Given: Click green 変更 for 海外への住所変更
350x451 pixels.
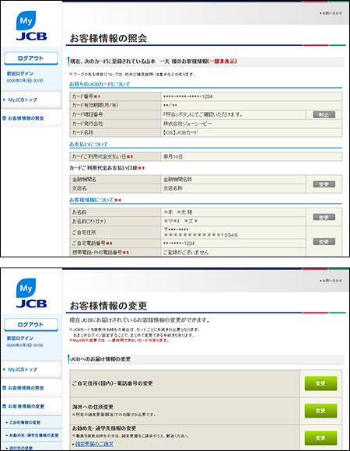Looking at the screenshot, I should (320, 411).
